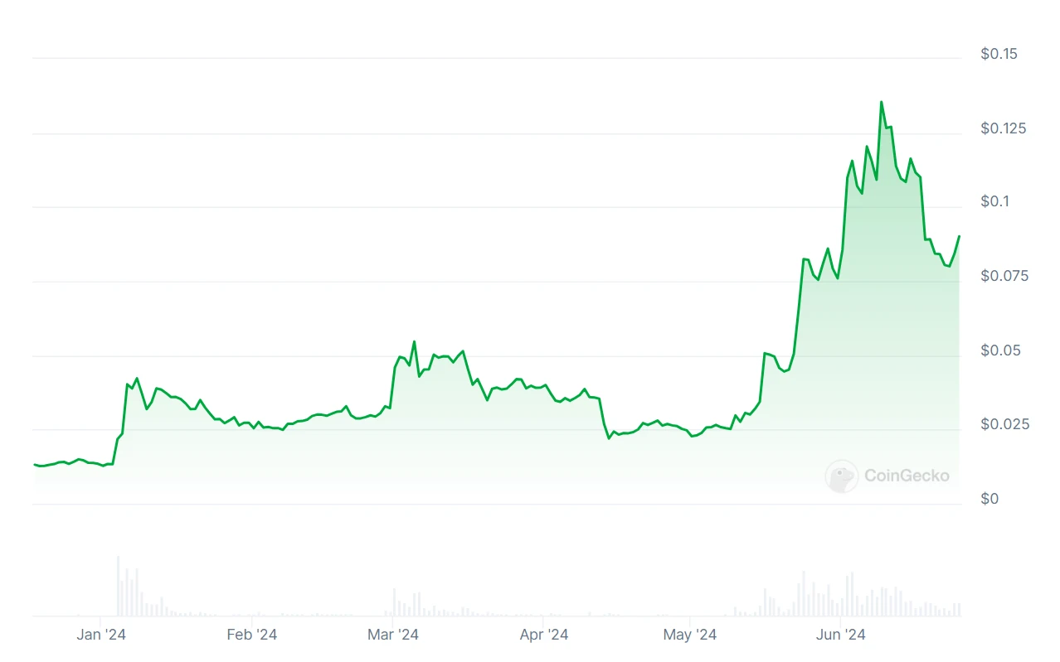The image size is (1060, 662).
Task: Click the early March price spike peak
Action: (414, 341)
